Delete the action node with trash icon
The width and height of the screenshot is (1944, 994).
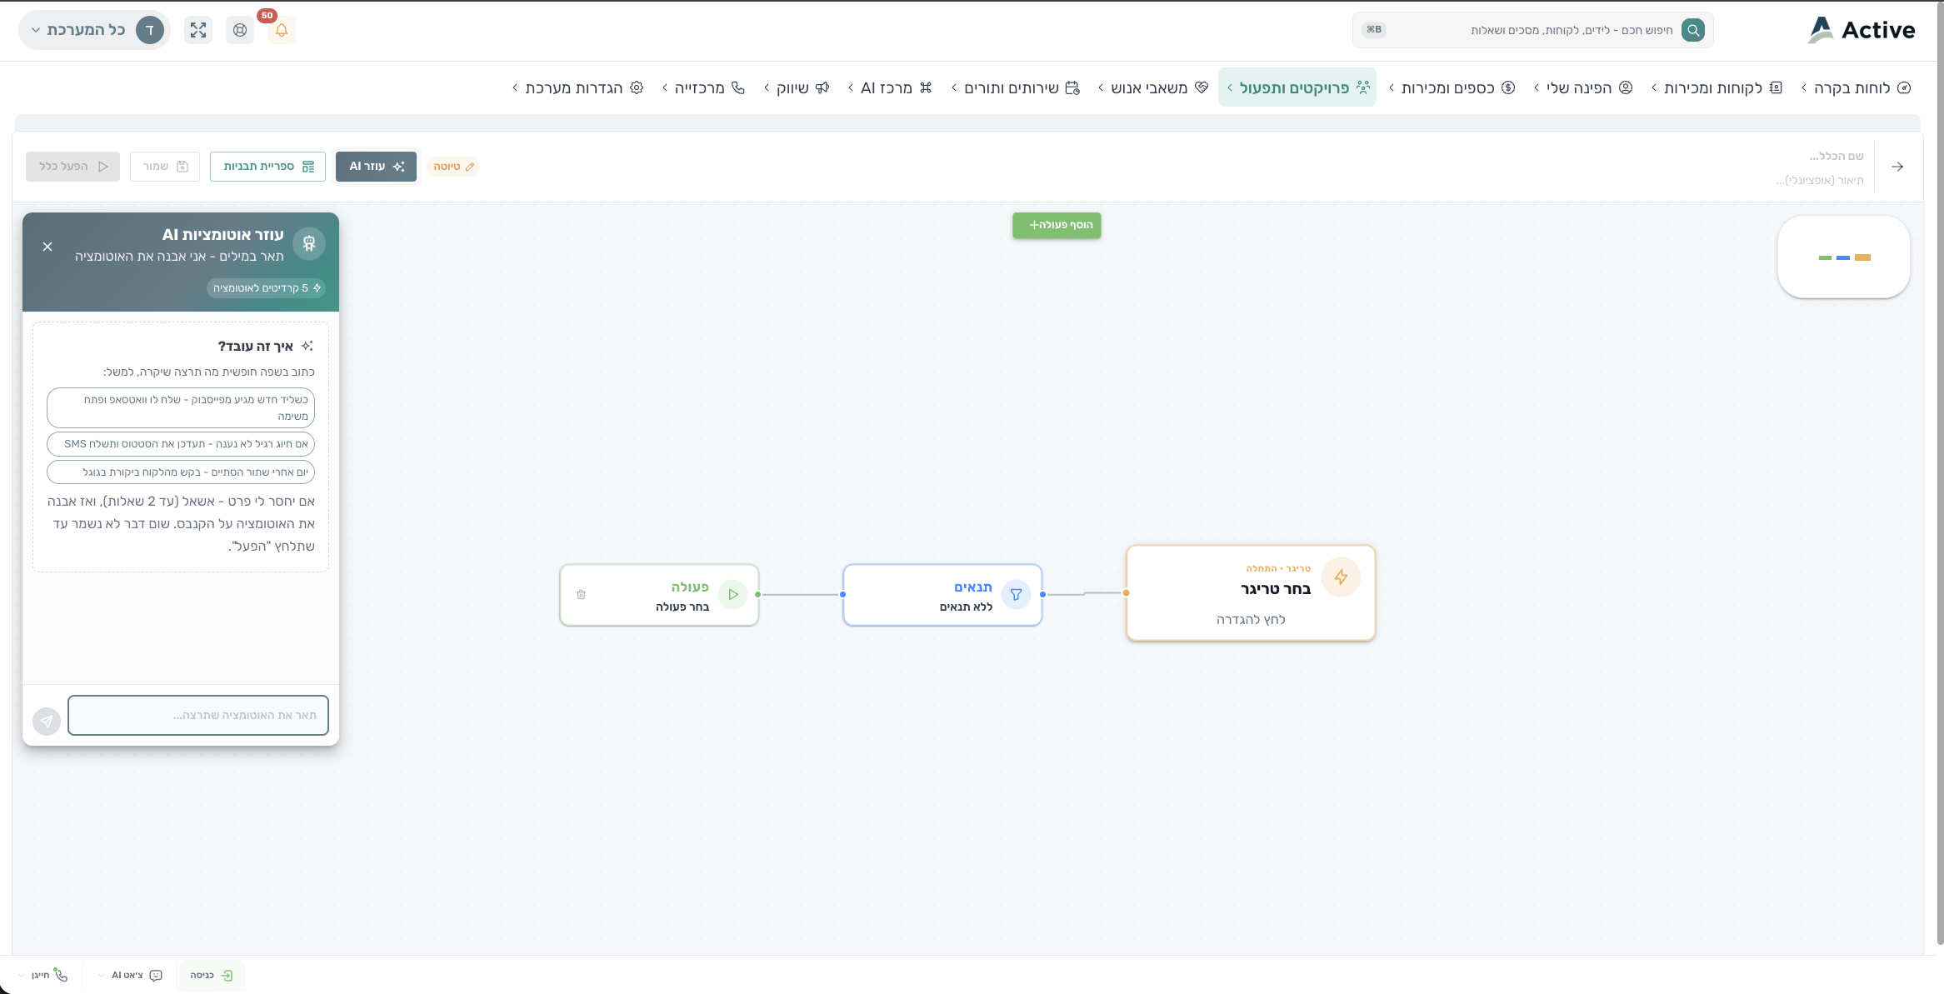click(582, 595)
